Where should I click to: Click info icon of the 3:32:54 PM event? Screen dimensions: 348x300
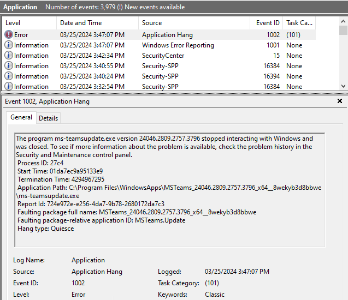(x=8, y=86)
